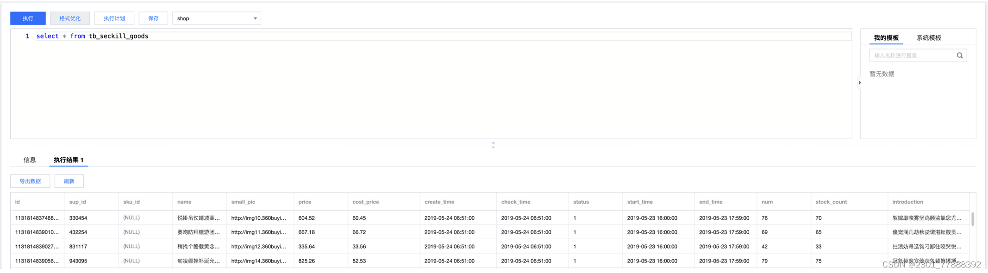The height and width of the screenshot is (273, 988).
Task: Click the id column header
Action: click(x=38, y=202)
